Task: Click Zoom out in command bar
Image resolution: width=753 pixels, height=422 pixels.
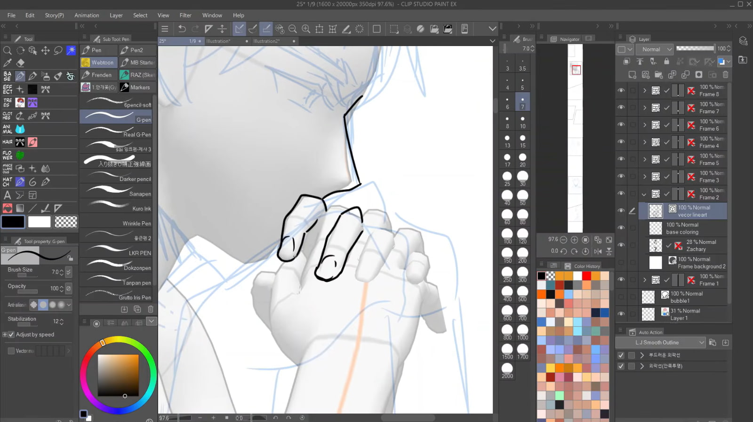Action: (x=293, y=29)
